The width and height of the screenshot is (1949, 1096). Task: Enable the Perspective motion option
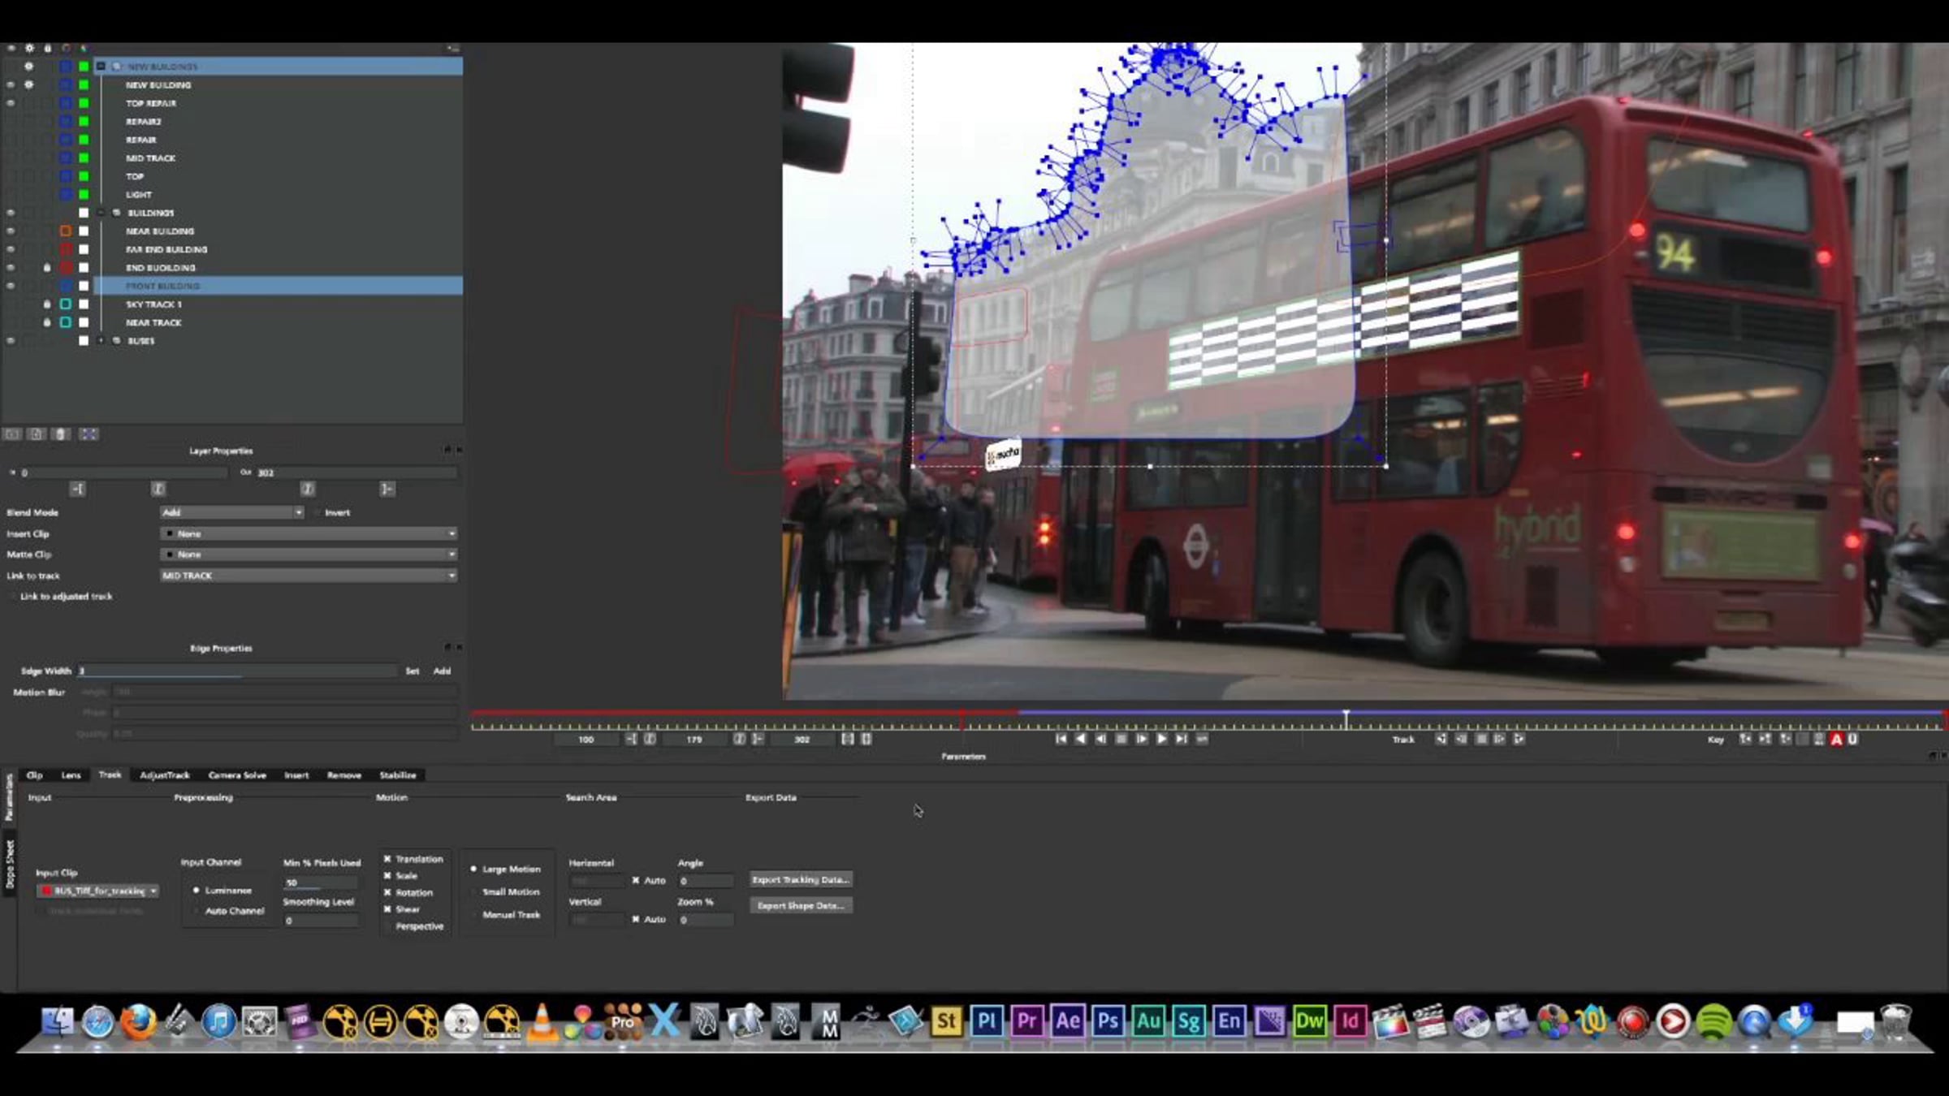coord(387,926)
